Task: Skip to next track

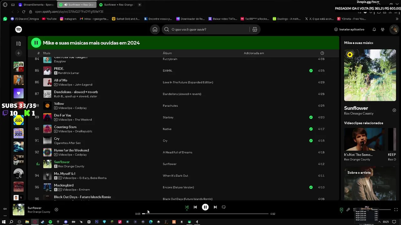Action: pyautogui.click(x=215, y=207)
